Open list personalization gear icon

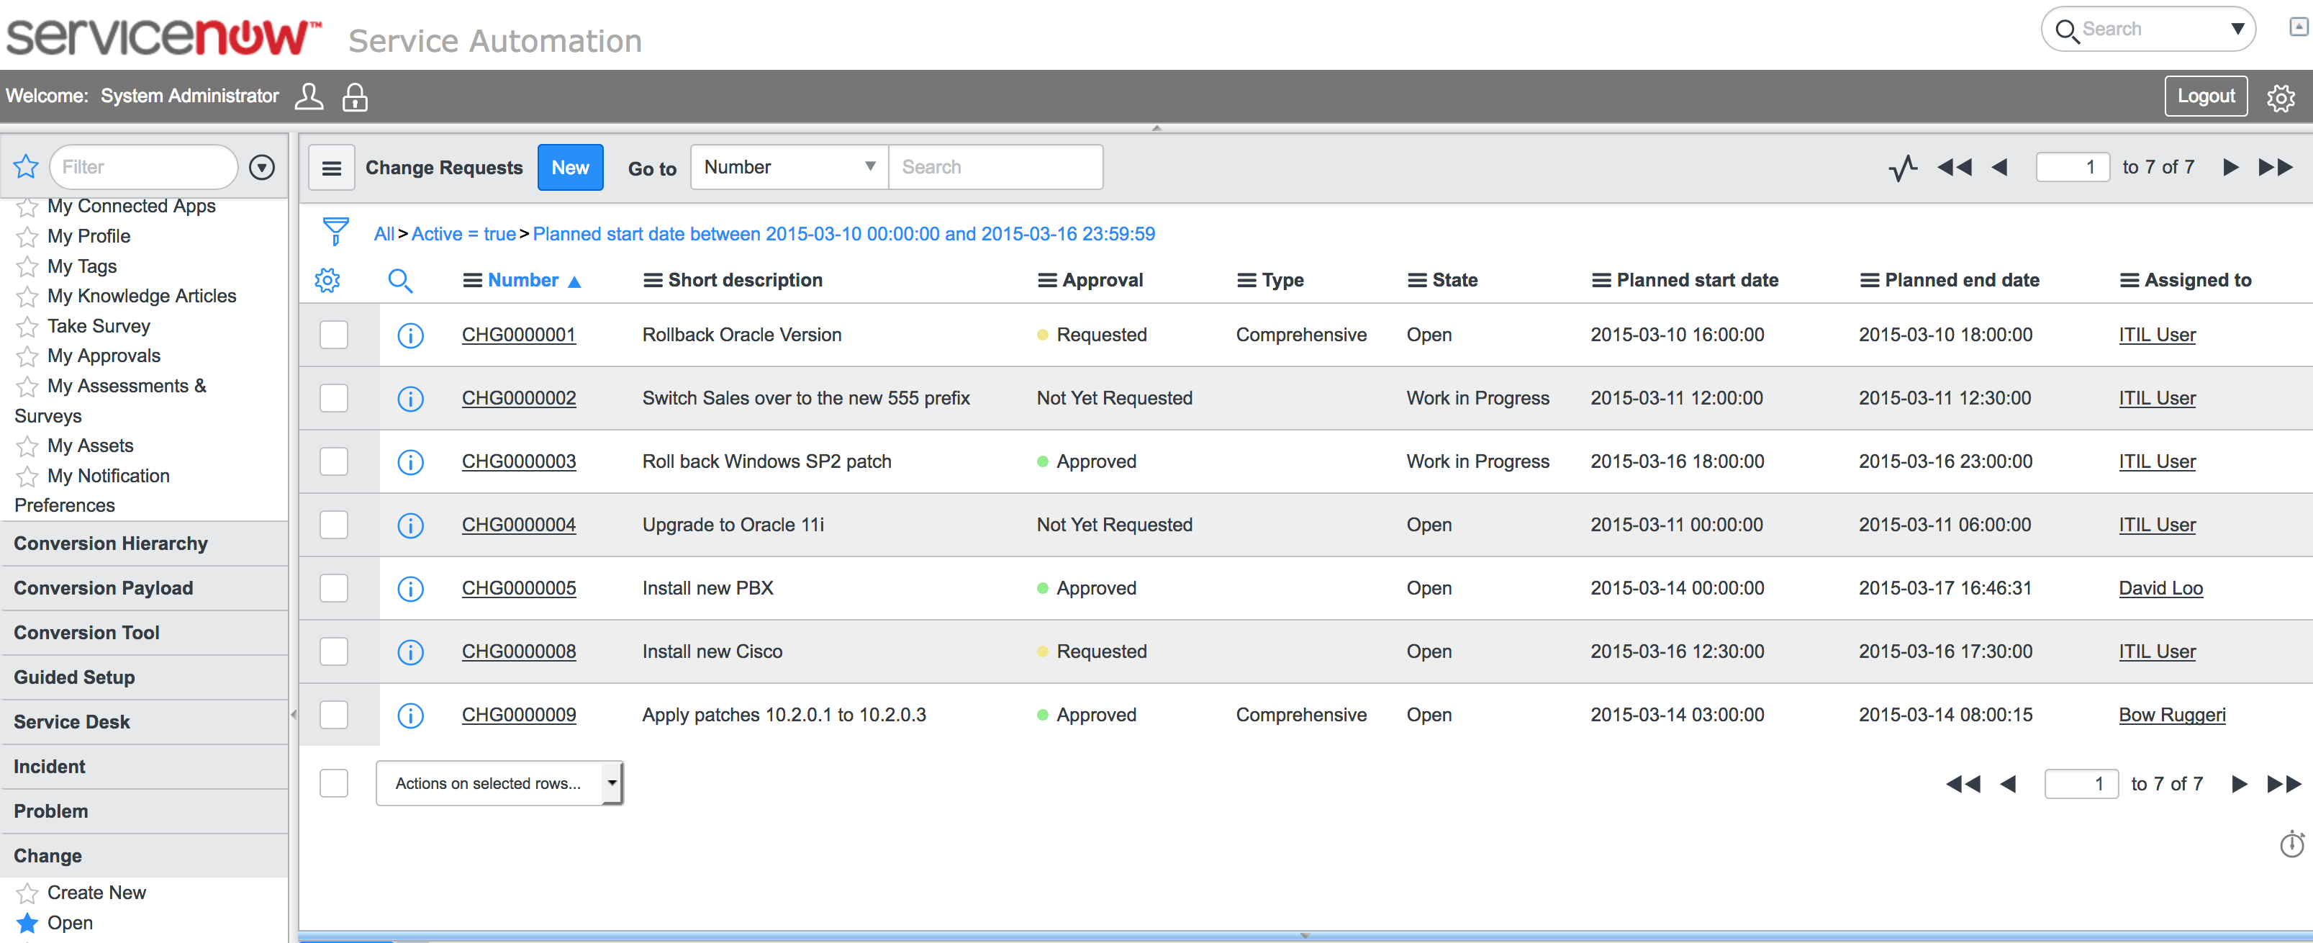coord(327,280)
